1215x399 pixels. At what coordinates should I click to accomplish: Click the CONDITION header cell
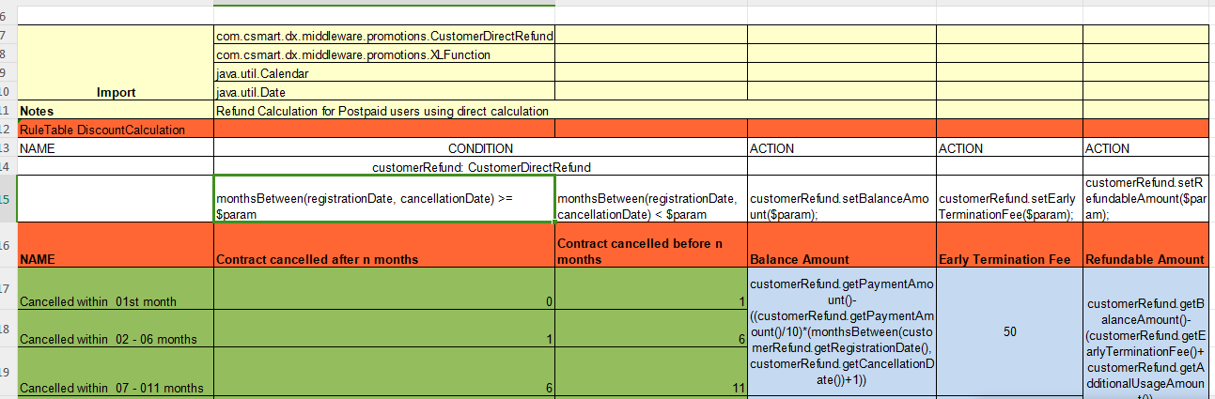click(x=479, y=148)
